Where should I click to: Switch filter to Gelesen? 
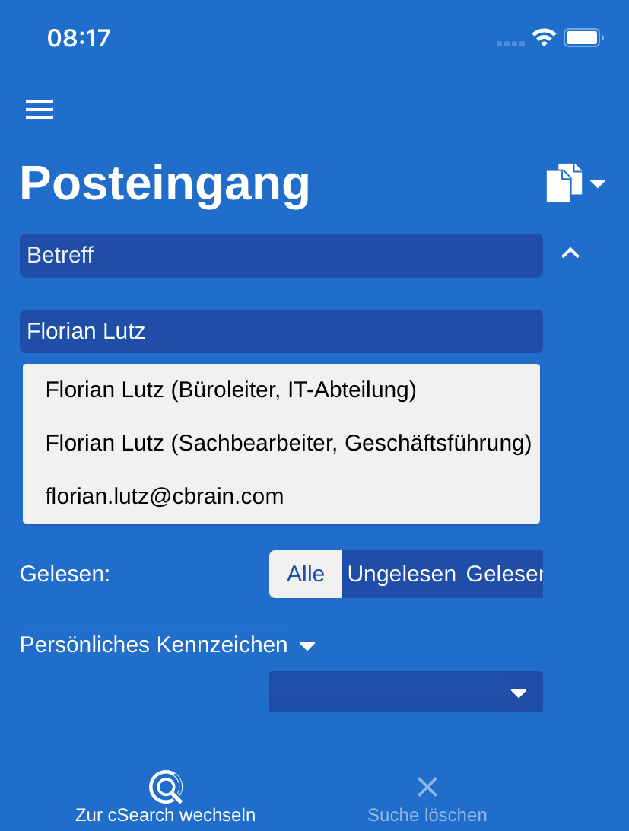[x=504, y=574]
